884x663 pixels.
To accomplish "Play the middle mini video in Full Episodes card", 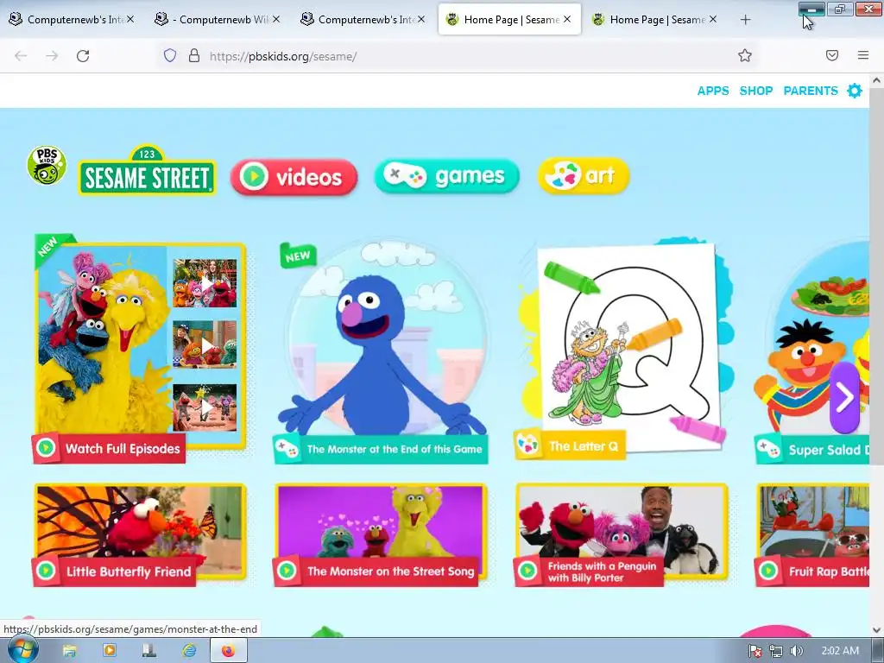I will (x=205, y=345).
